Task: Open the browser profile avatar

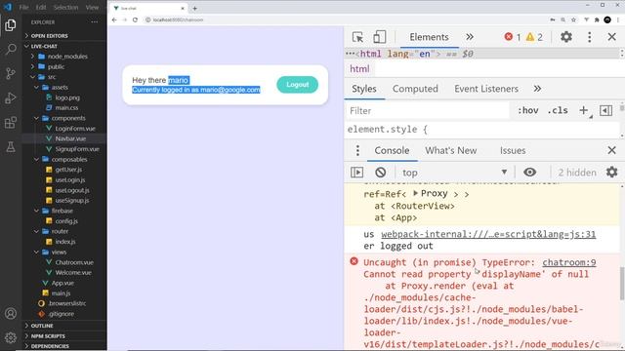Action: [607, 19]
